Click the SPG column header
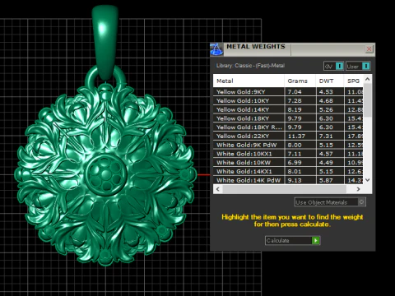This screenshot has height=296, width=395. click(354, 81)
